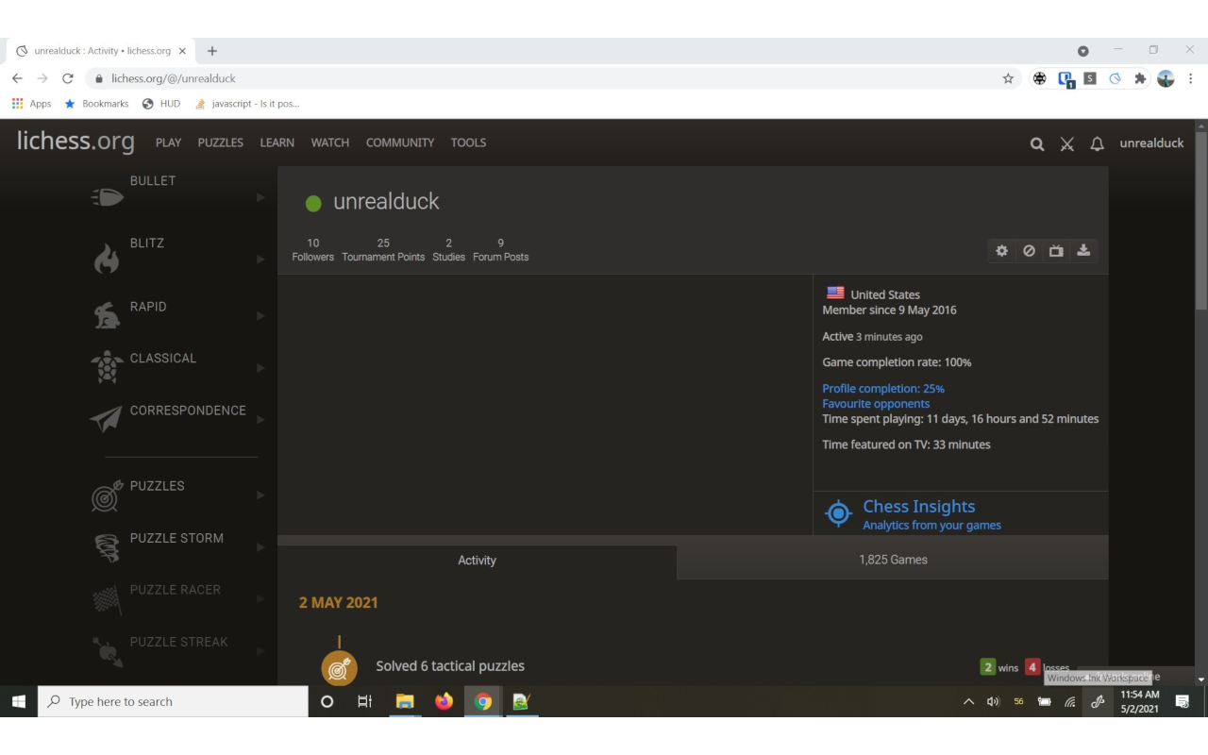Image resolution: width=1208 pixels, height=755 pixels.
Task: Reload the page
Action: point(67,78)
